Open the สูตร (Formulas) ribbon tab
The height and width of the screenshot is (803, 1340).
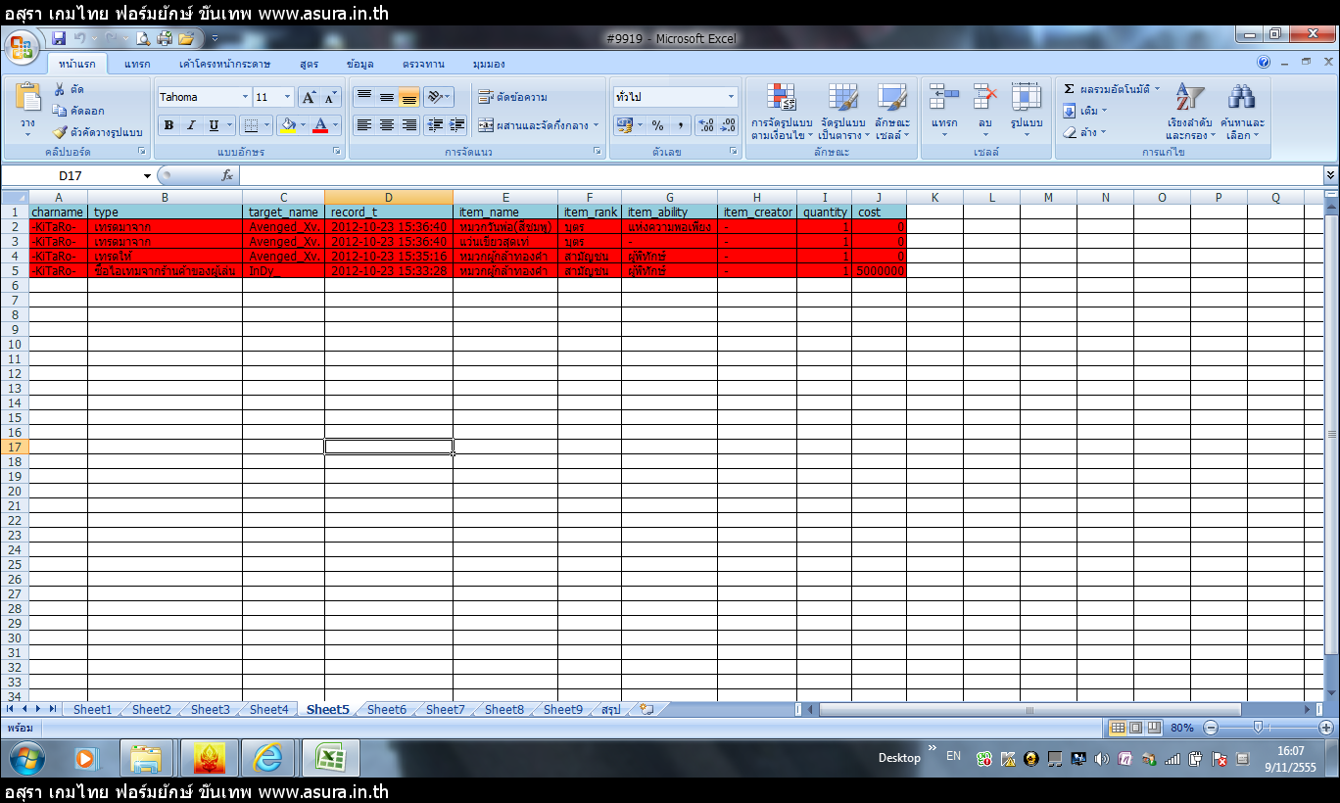coord(309,64)
